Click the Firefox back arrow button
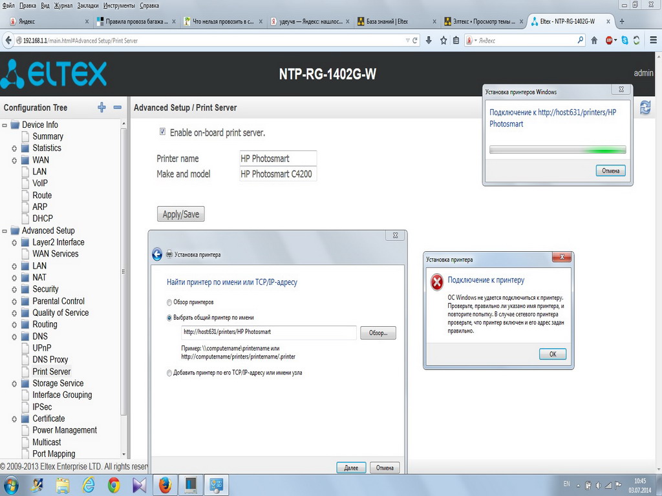 pos(8,41)
